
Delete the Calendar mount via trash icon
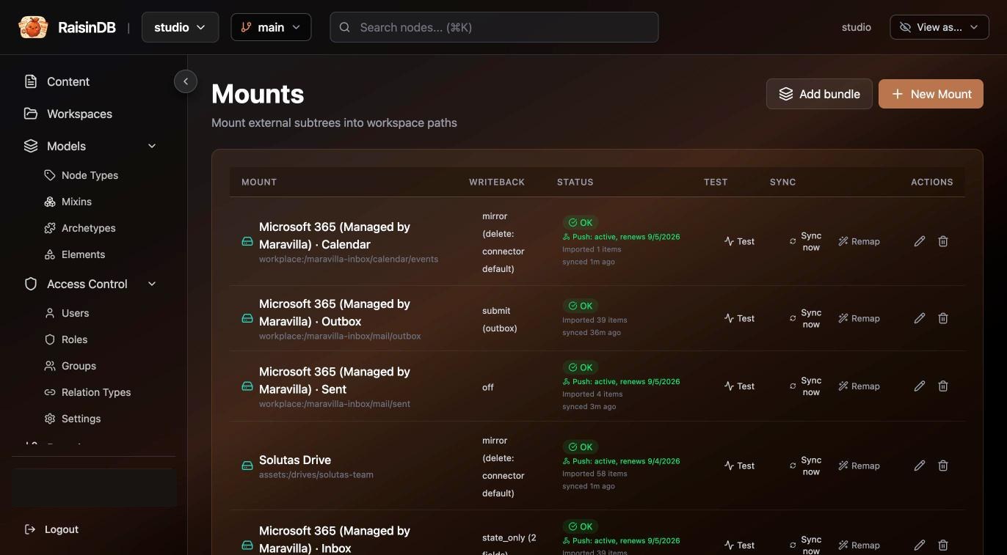click(x=943, y=241)
